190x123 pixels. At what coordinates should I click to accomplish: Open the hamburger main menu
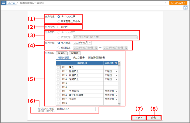point(3,3)
